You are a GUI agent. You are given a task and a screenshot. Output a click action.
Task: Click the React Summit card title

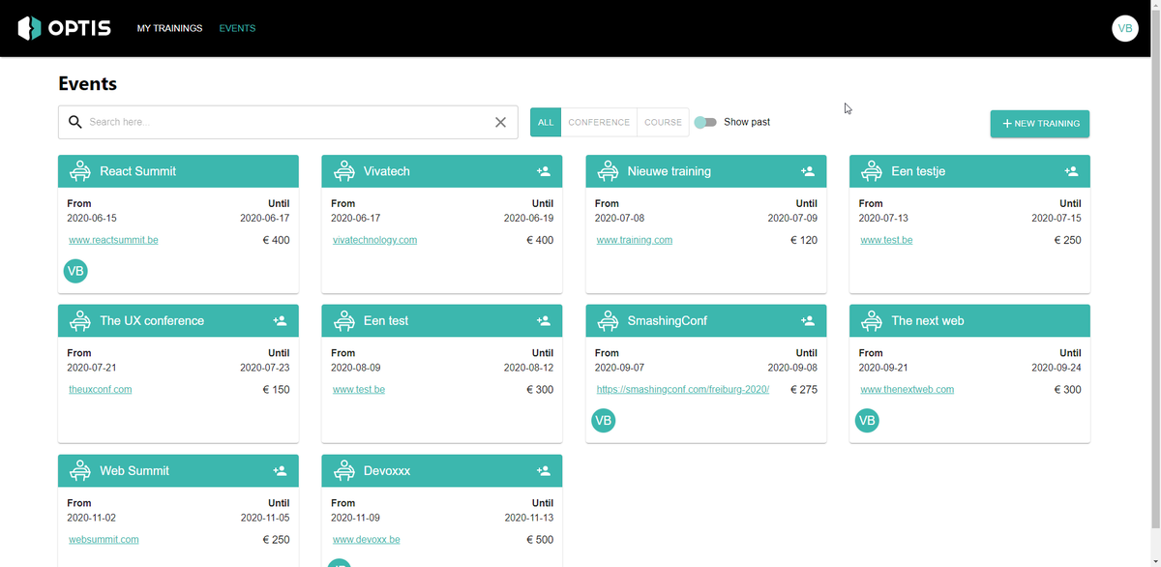pos(138,171)
